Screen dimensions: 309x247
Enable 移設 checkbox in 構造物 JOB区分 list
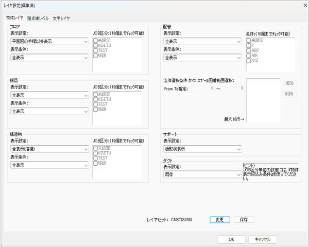point(95,163)
